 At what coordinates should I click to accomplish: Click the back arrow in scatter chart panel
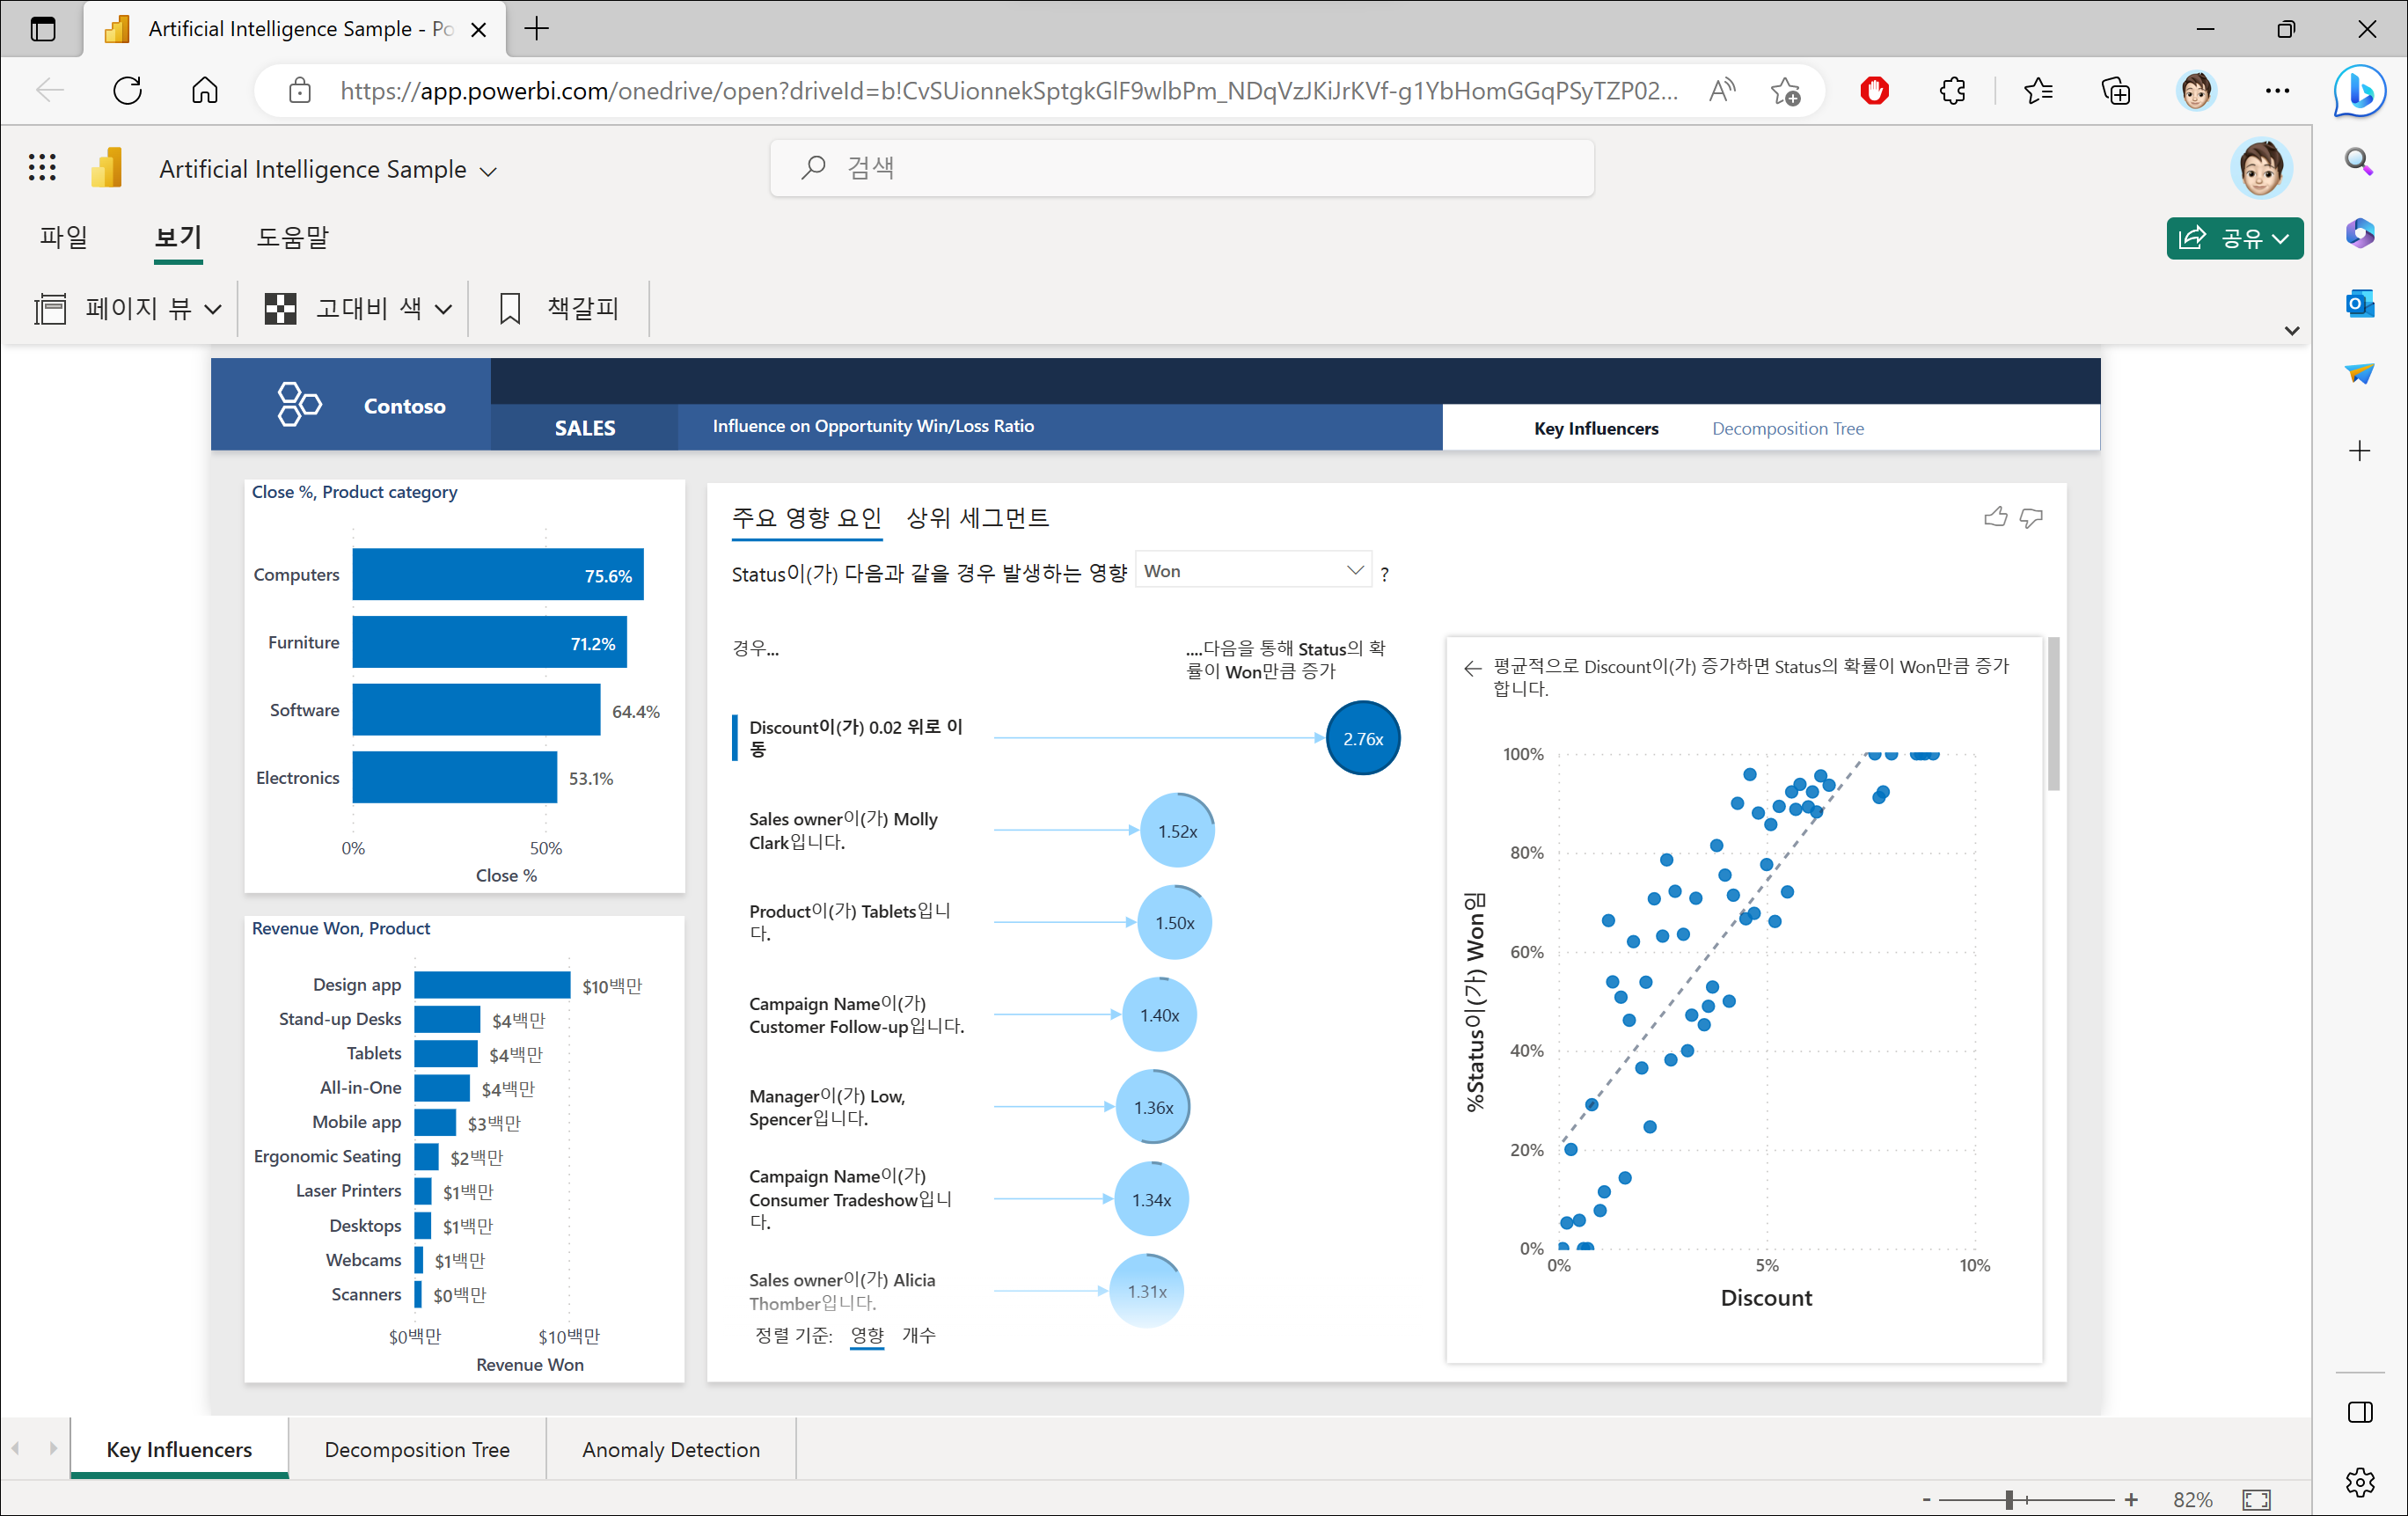[x=1472, y=668]
